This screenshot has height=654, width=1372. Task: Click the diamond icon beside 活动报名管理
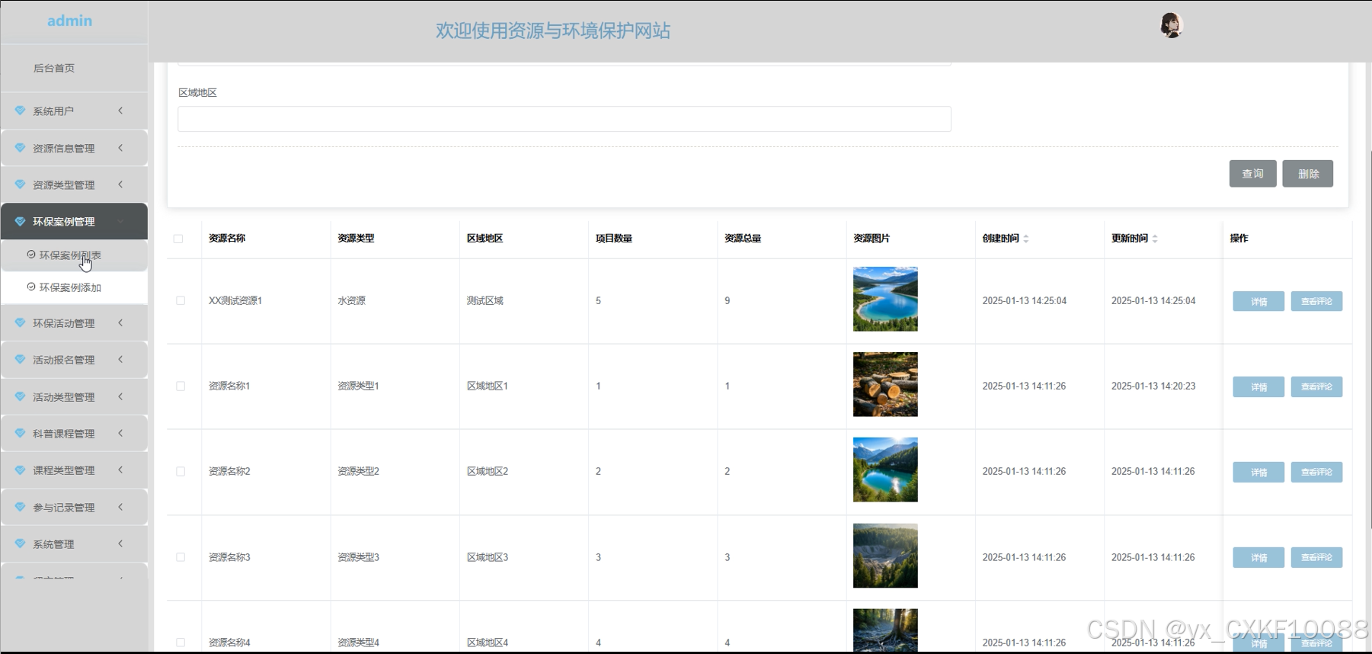point(20,359)
